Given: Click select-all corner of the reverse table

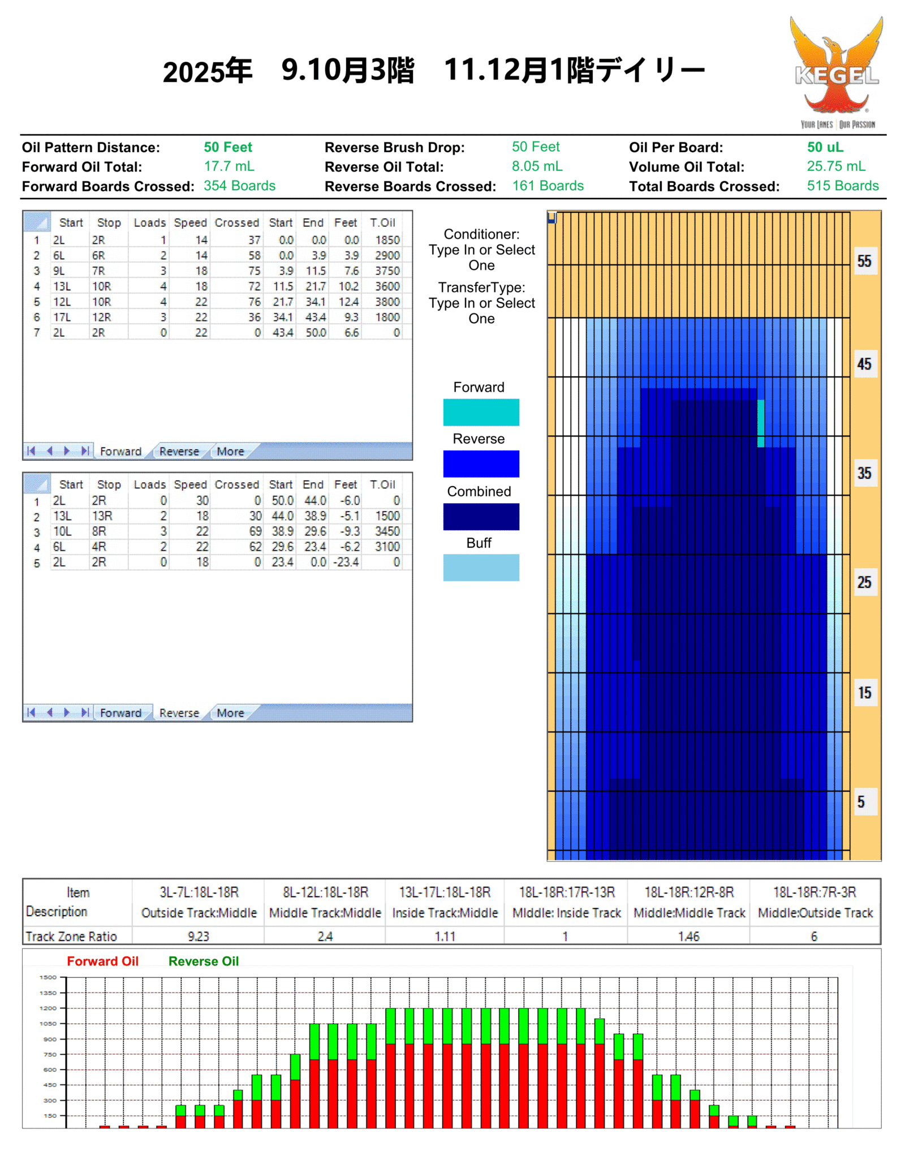Looking at the screenshot, I should point(37,484).
